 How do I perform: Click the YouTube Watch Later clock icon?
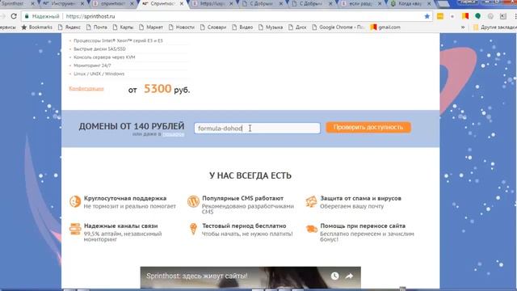334,276
